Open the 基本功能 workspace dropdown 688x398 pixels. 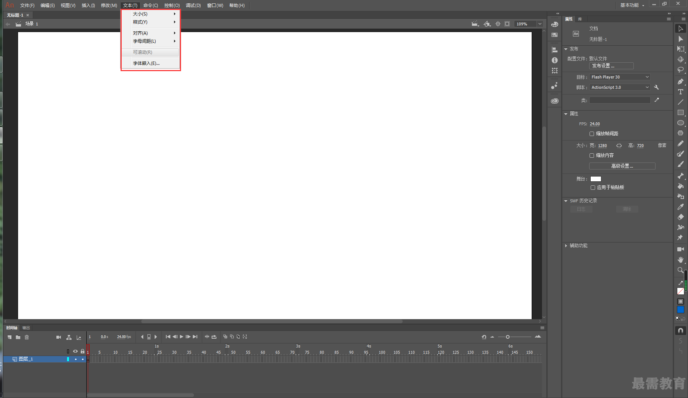tap(632, 5)
